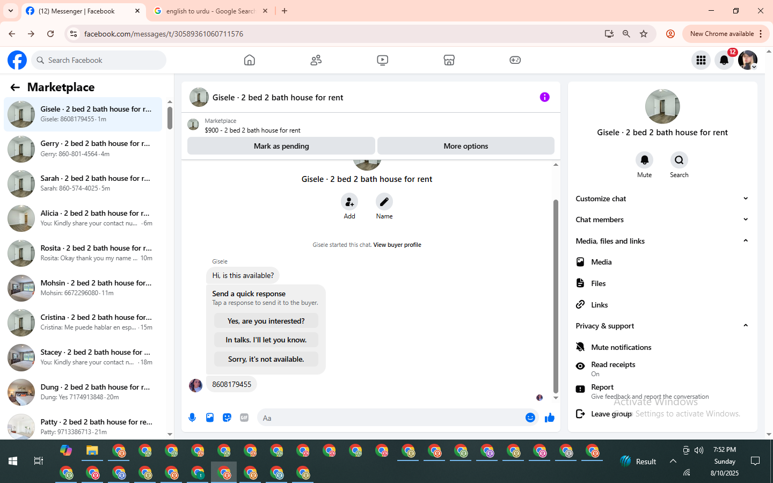
Task: Open the emoji picker smiley icon
Action: coord(530,418)
